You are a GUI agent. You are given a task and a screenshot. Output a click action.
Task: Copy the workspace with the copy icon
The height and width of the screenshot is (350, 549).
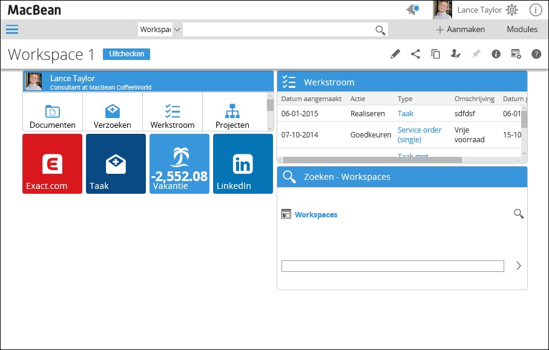click(x=436, y=54)
